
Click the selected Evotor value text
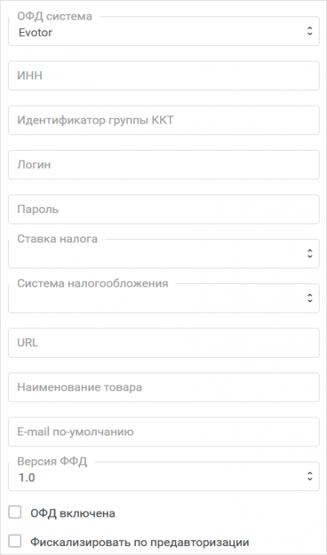click(35, 33)
